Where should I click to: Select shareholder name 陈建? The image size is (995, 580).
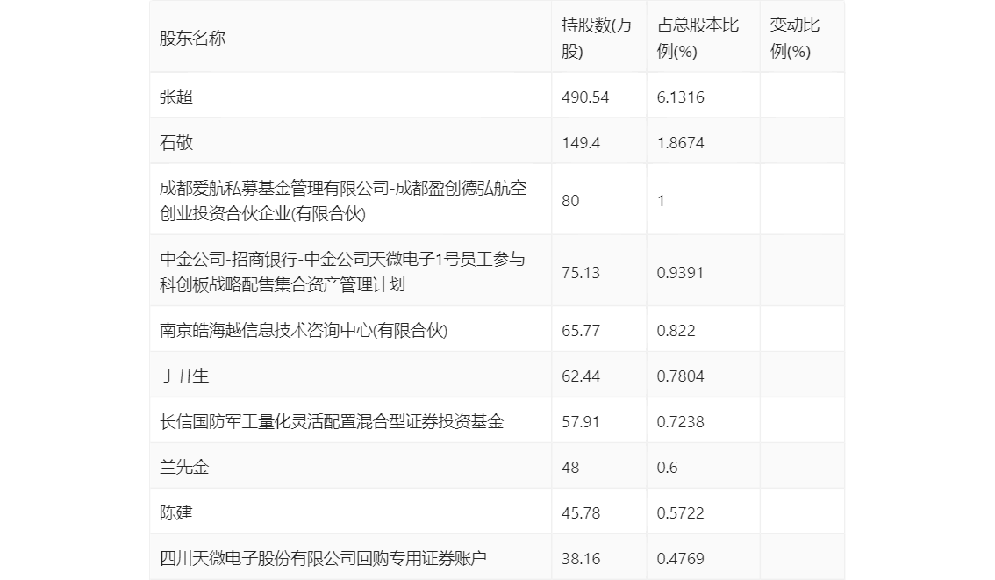175,512
